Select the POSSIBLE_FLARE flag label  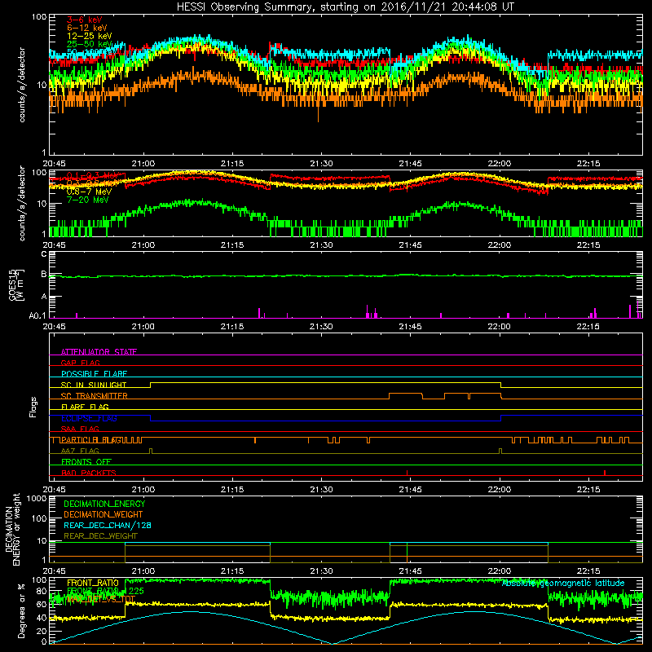coord(94,374)
